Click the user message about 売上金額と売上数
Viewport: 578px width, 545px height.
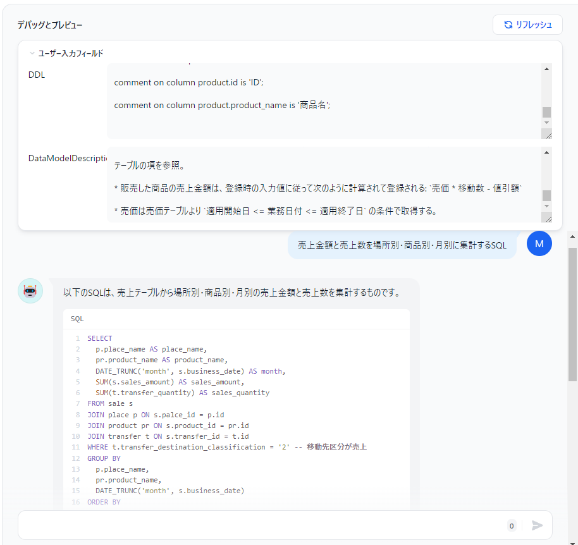402,245
